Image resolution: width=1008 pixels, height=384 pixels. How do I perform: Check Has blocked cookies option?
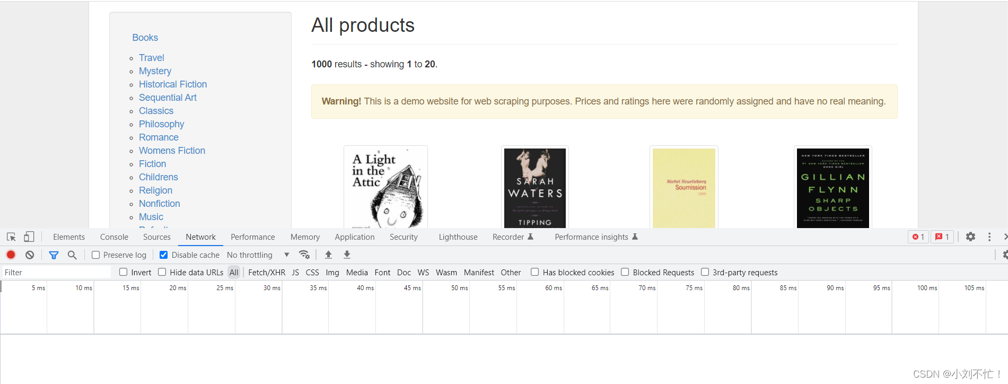pos(535,272)
